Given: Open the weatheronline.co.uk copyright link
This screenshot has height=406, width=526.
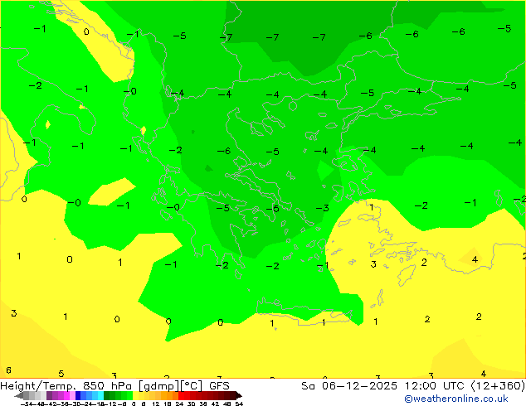Looking at the screenshot, I should click(x=455, y=399).
